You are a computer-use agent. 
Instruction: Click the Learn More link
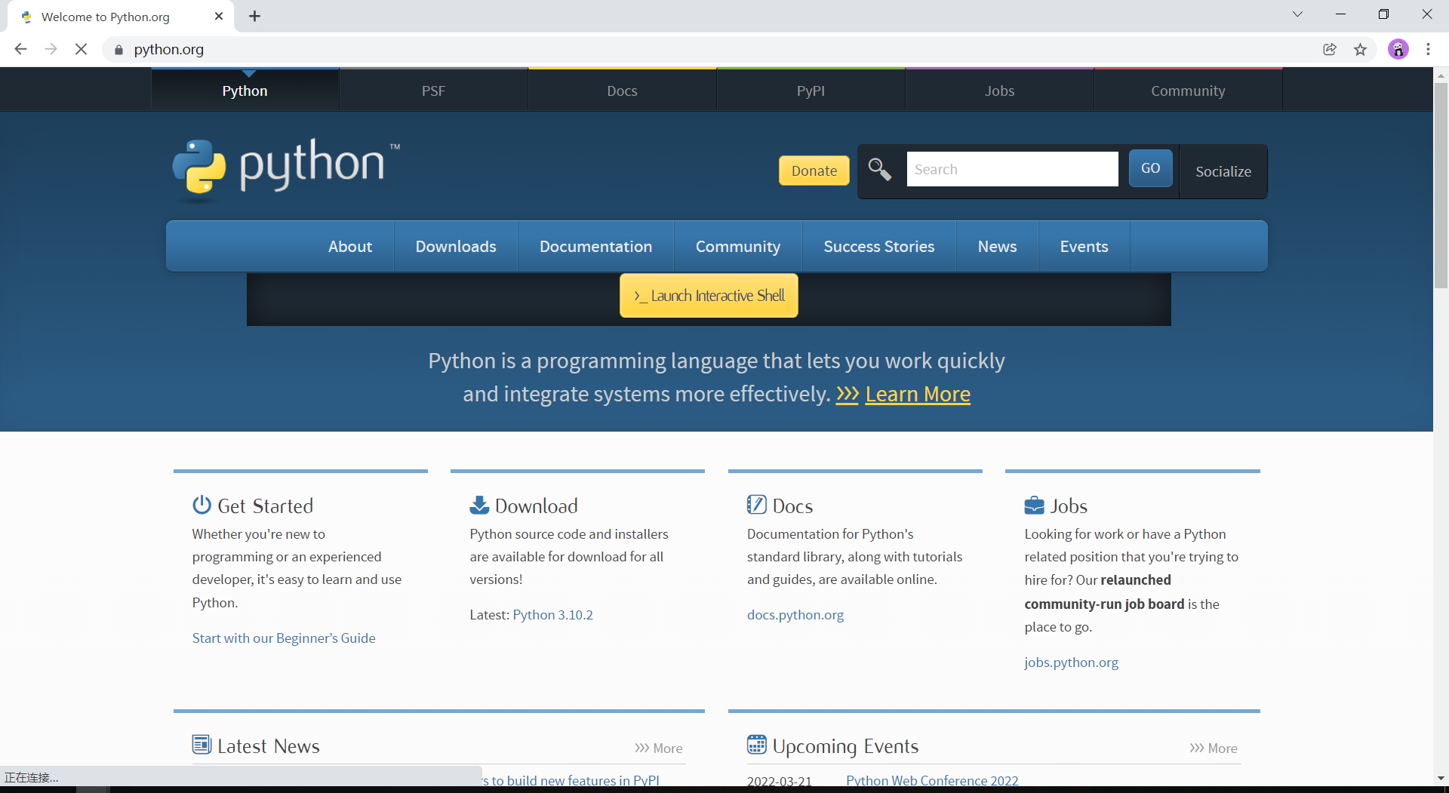point(918,394)
